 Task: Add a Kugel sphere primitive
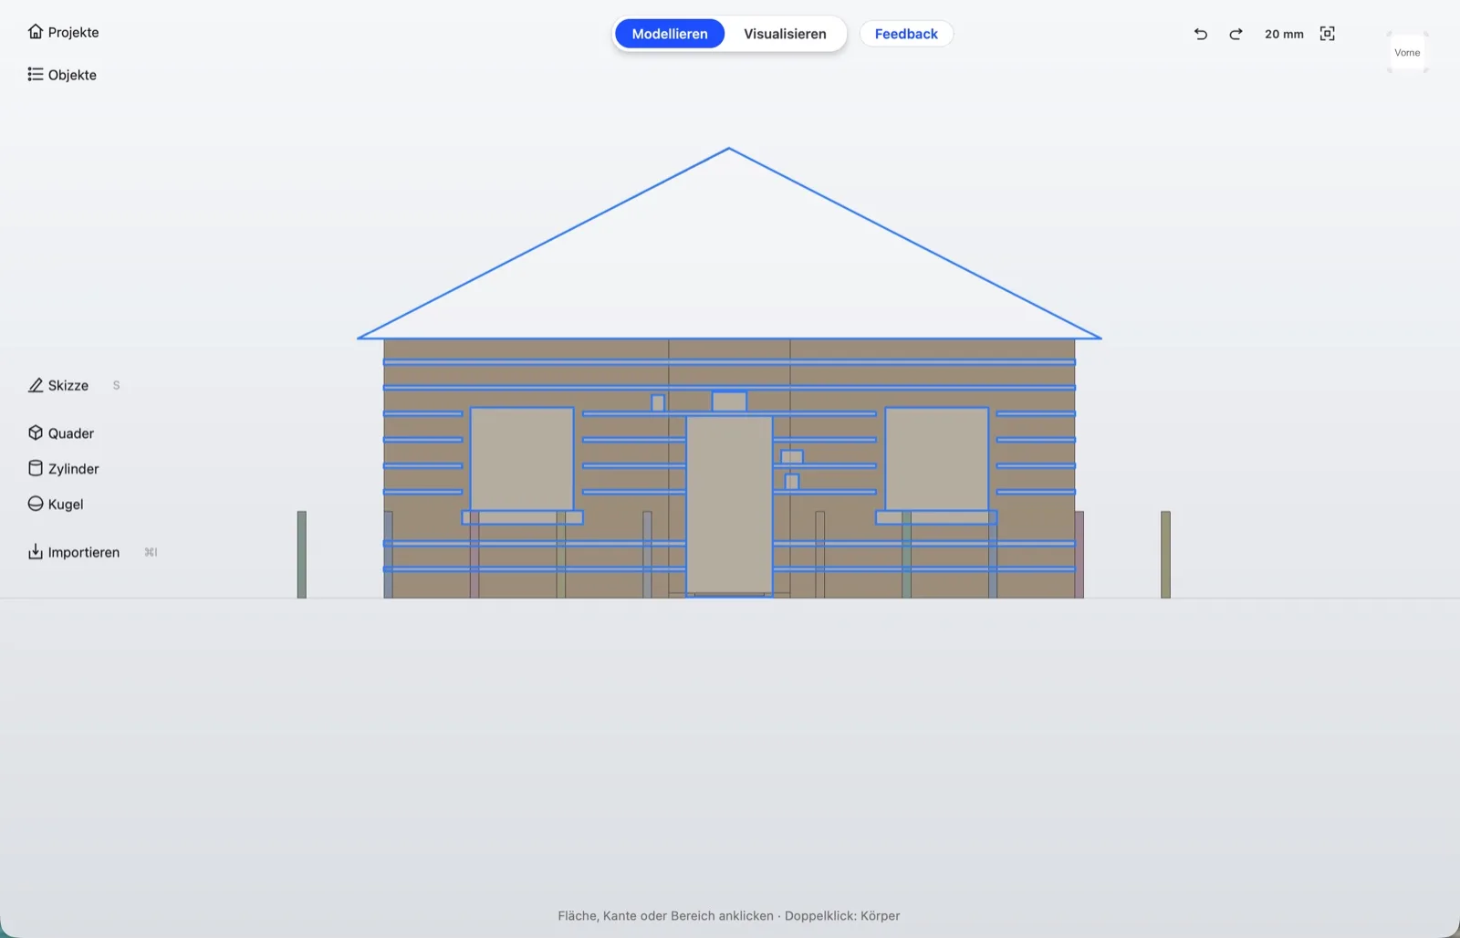pos(56,505)
